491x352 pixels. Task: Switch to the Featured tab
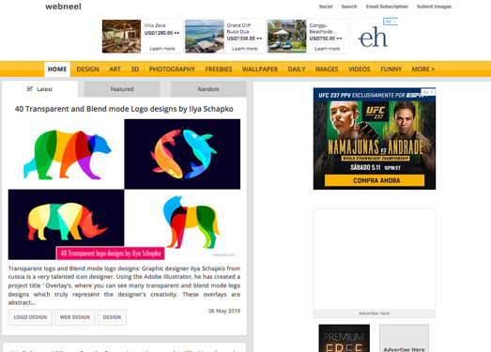point(122,89)
